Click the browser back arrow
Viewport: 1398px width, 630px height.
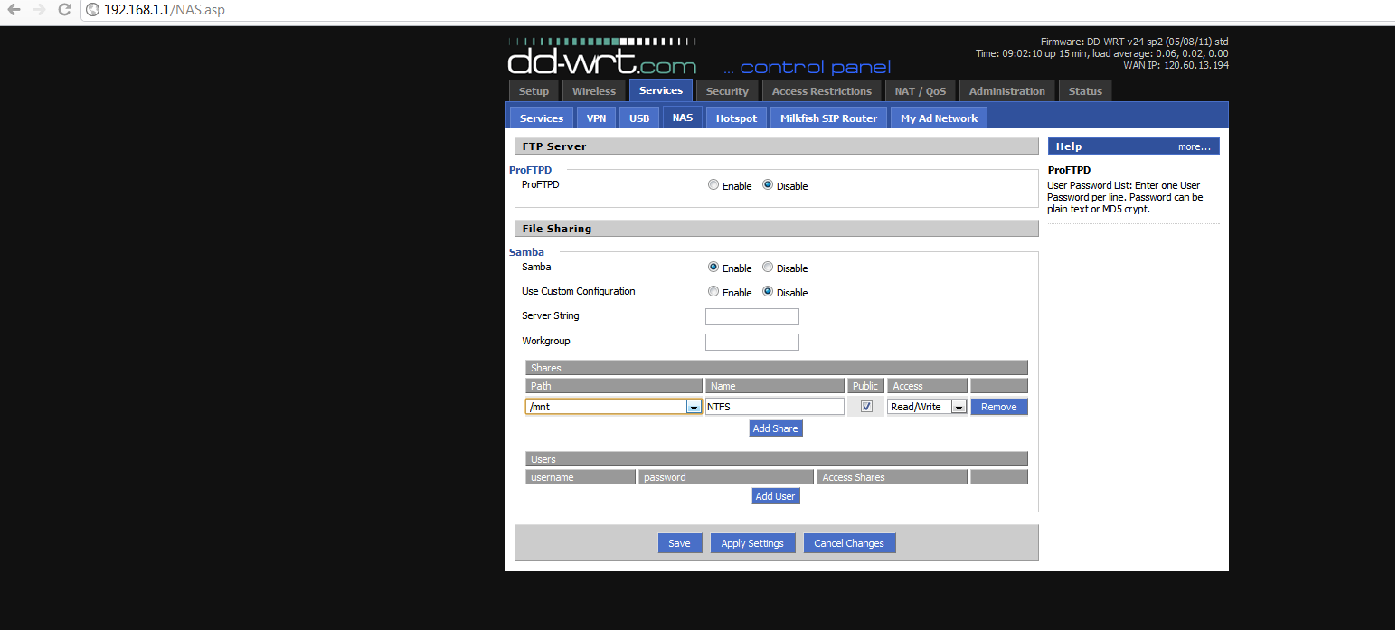(14, 10)
